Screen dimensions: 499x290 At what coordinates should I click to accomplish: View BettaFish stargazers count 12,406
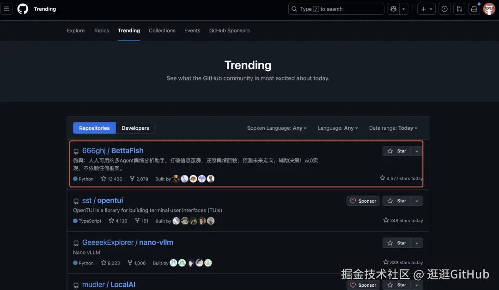tap(111, 179)
